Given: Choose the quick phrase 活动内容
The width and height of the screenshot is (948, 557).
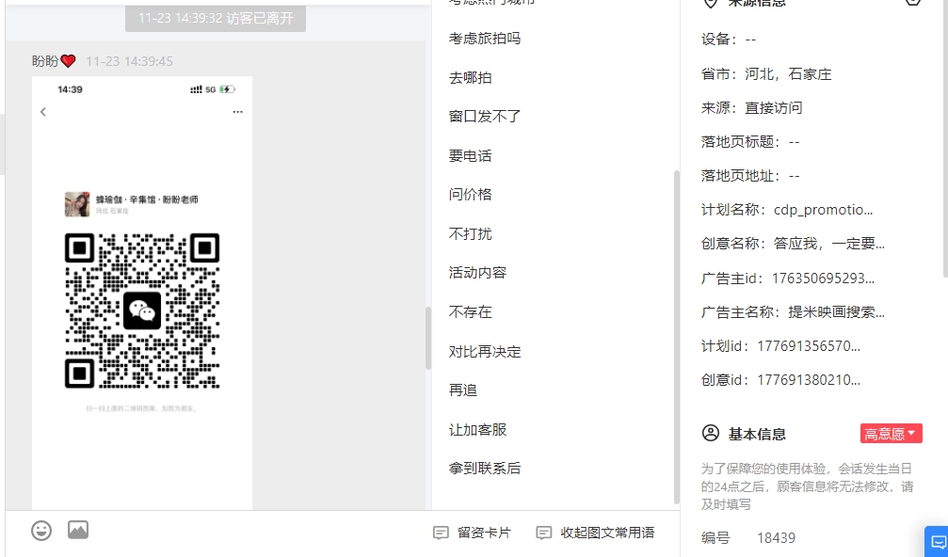Looking at the screenshot, I should coord(477,272).
